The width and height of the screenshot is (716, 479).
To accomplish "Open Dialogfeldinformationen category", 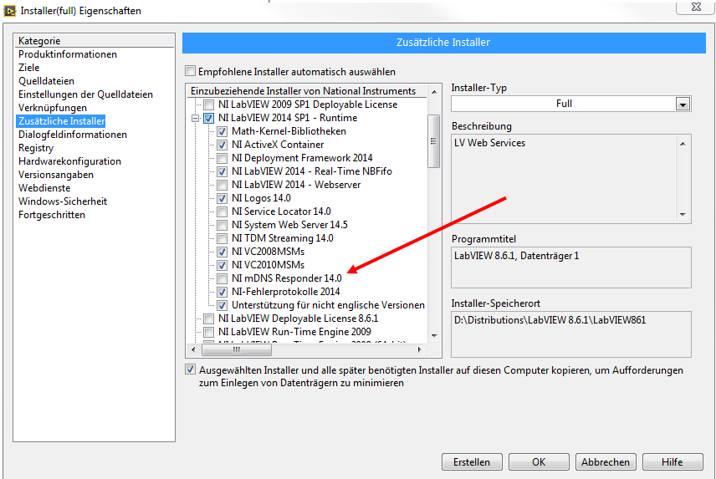I will pos(73,135).
